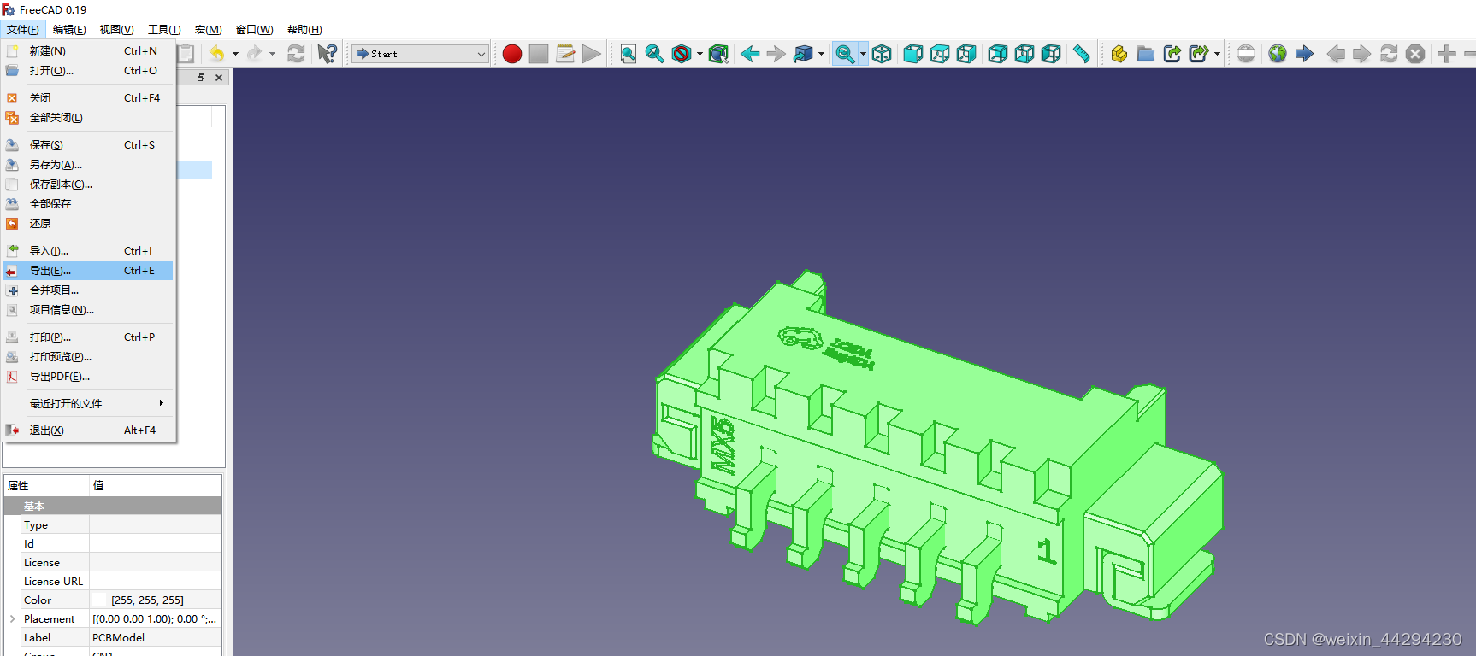This screenshot has width=1476, height=656.
Task: Open the 视图(V) menu
Action: 116,30
